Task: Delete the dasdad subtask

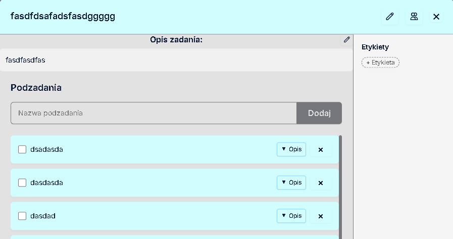Action: pyautogui.click(x=320, y=216)
